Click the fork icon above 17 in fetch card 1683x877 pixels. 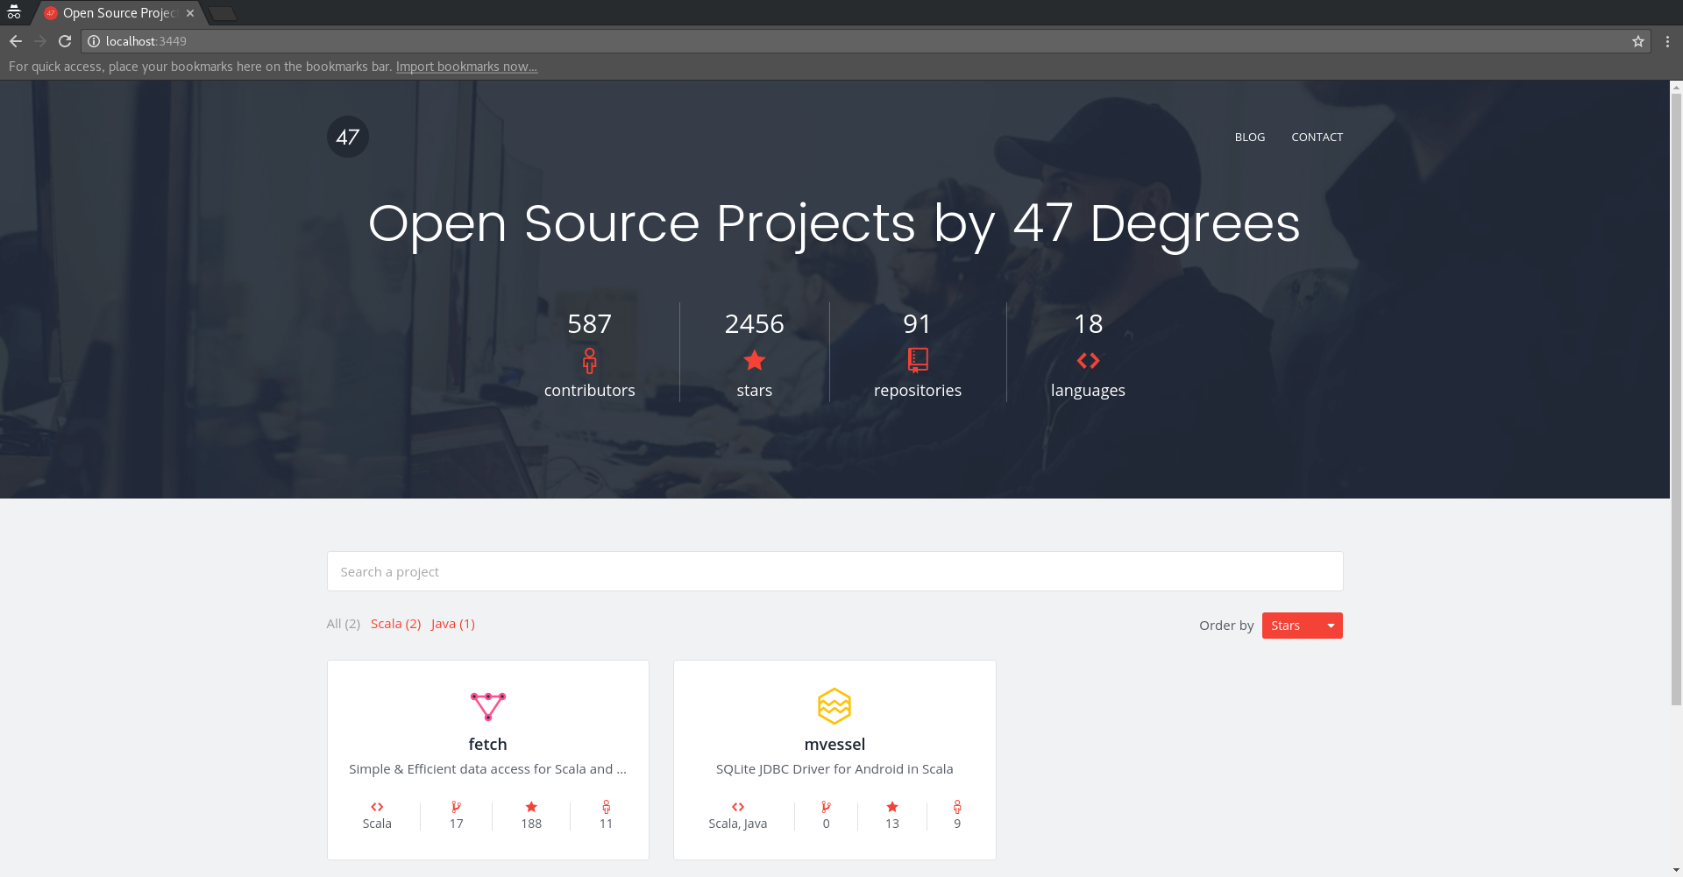click(x=456, y=807)
